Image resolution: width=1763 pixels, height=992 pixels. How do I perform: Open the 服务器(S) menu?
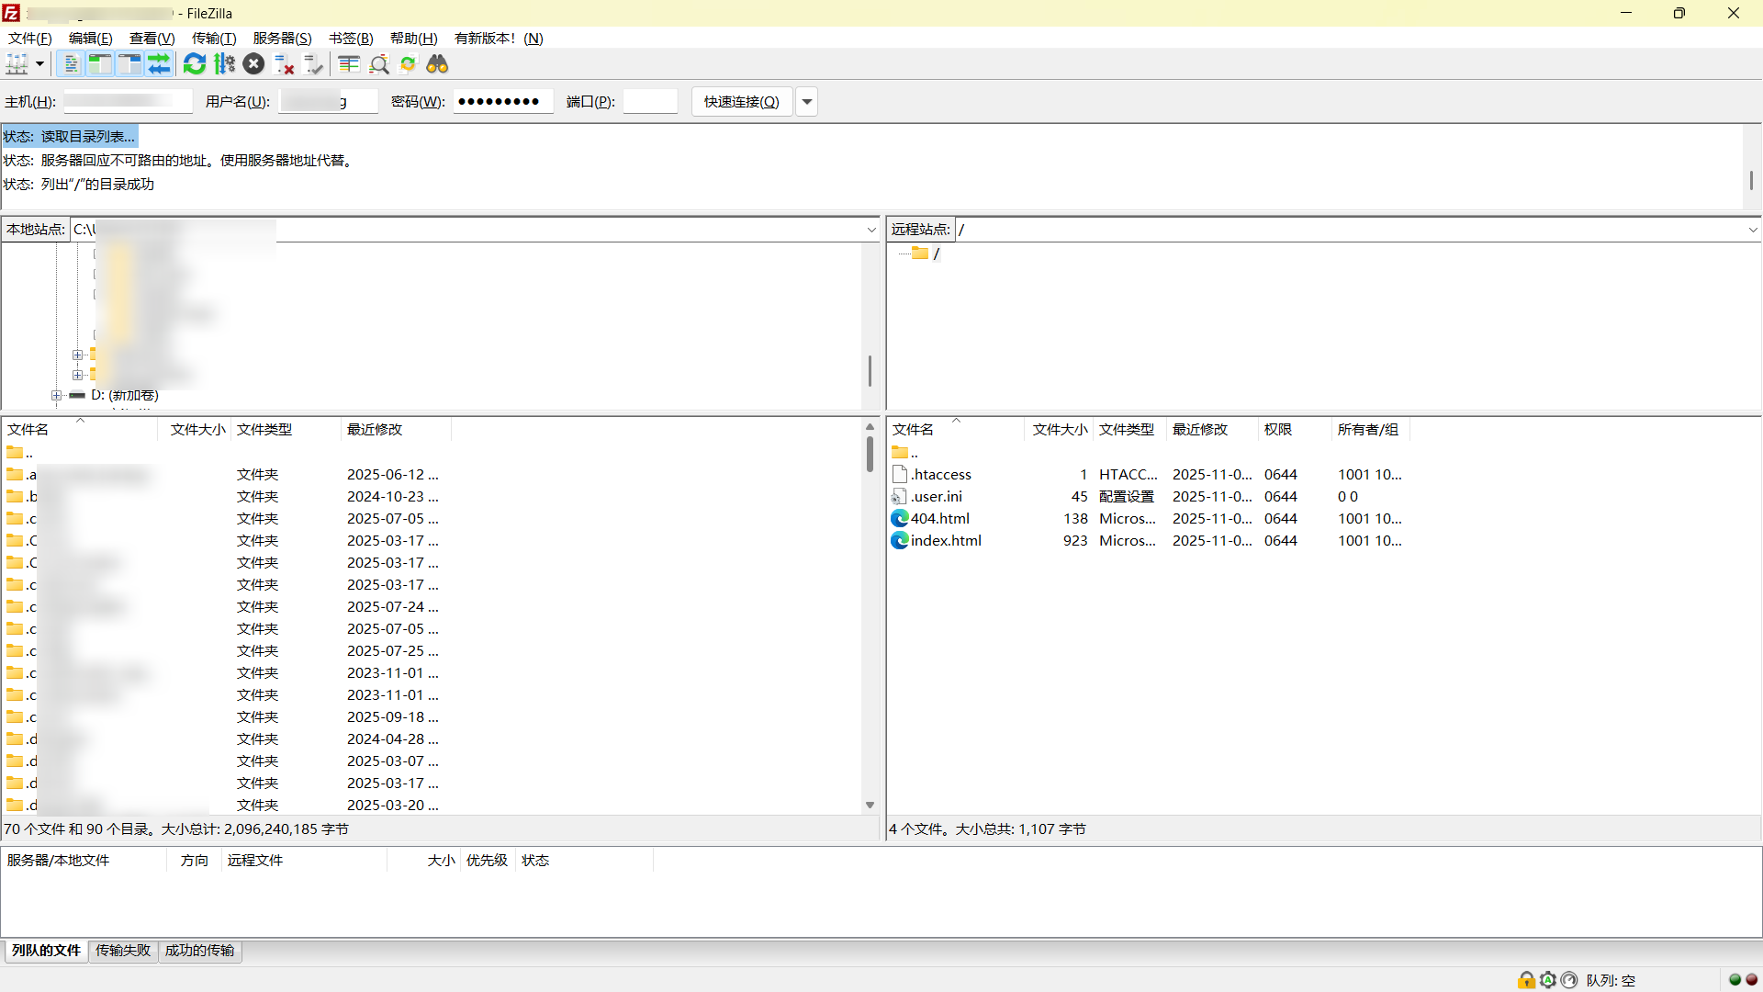tap(282, 39)
